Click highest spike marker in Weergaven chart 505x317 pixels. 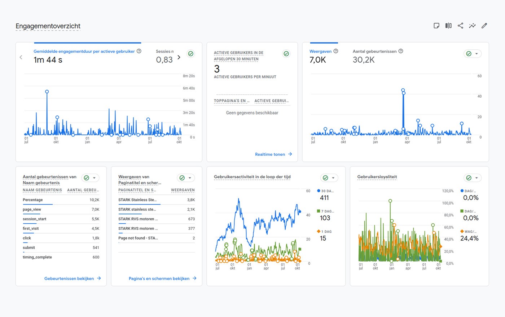click(x=403, y=90)
